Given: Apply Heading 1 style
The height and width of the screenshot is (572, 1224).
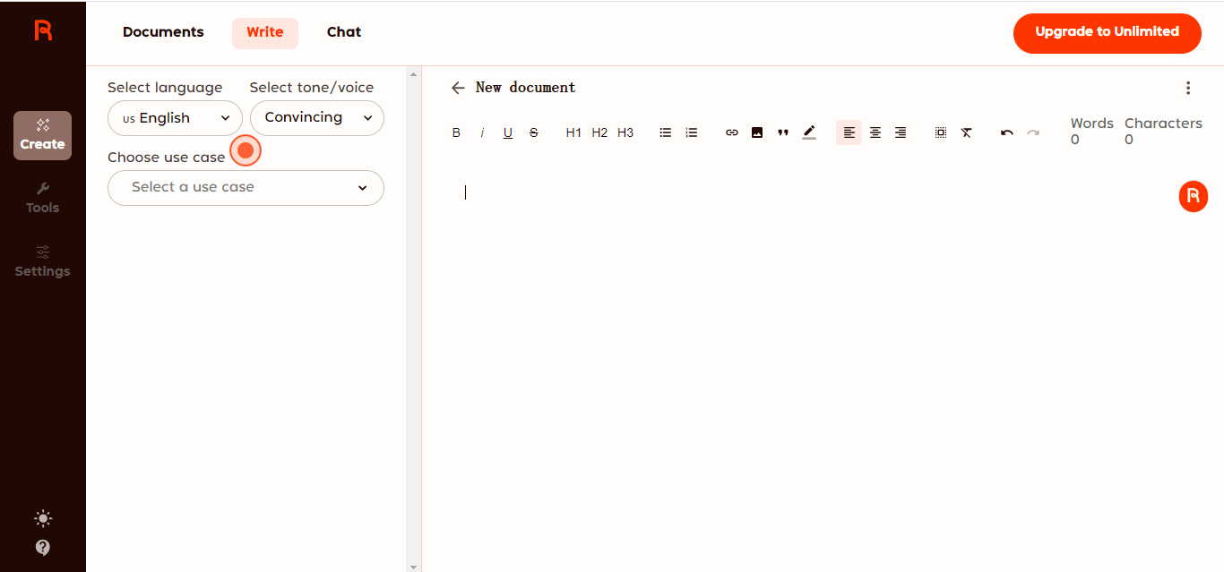Looking at the screenshot, I should click(573, 132).
